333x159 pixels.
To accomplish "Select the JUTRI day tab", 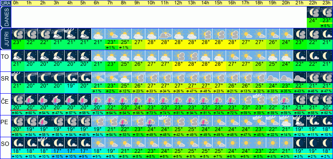I will click(x=6, y=39).
